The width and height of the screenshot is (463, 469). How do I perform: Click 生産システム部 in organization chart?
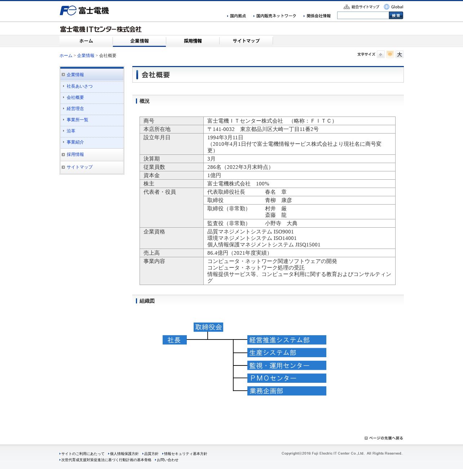287,352
